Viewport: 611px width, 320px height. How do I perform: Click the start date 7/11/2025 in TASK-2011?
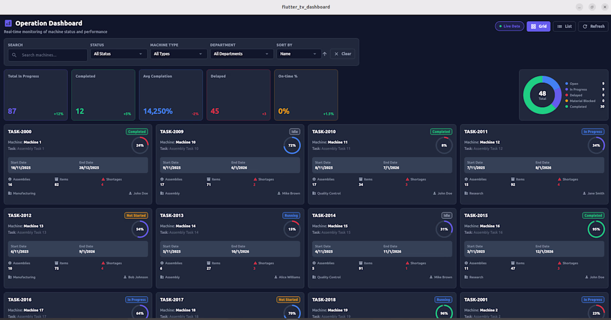tap(475, 168)
